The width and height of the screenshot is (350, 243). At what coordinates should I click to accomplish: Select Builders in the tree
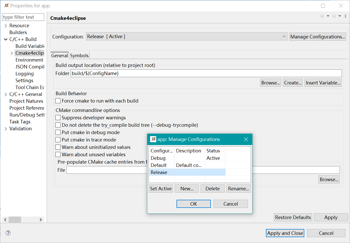pyautogui.click(x=18, y=32)
